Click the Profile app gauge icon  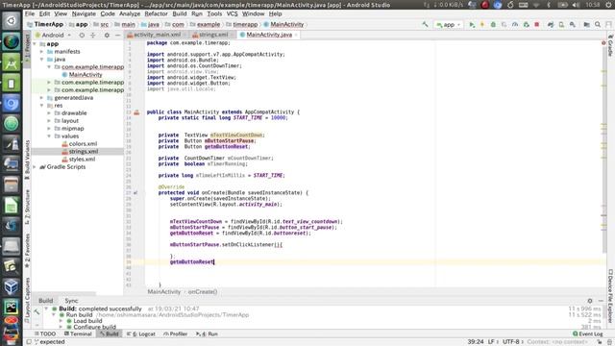(515, 24)
